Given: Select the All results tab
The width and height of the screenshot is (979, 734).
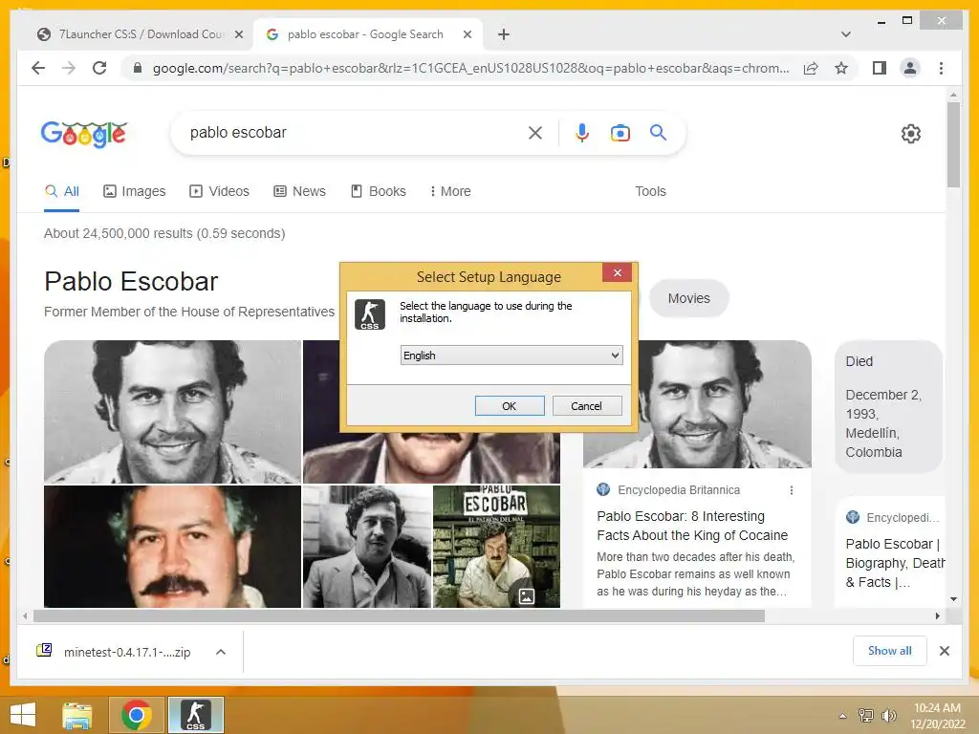Looking at the screenshot, I should click(62, 191).
